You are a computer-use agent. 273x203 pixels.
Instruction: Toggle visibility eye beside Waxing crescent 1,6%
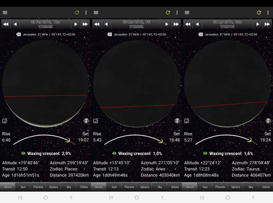coord(205,154)
